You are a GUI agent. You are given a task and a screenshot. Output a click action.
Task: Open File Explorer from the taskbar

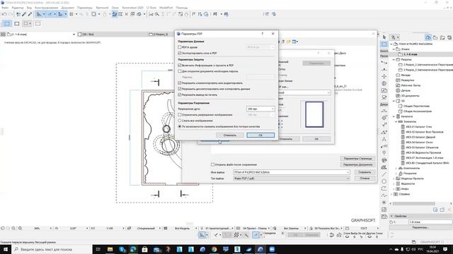110,249
